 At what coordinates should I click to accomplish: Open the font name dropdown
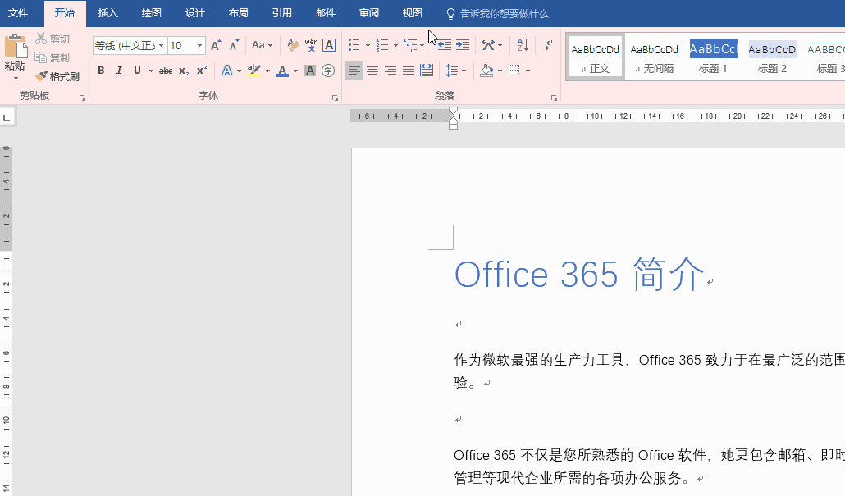click(161, 45)
